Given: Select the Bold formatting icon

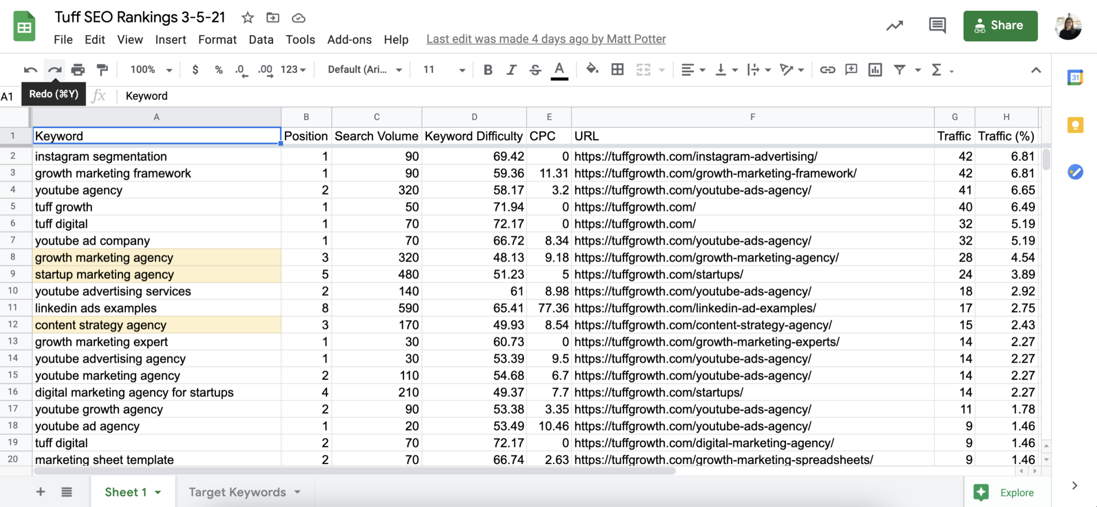Looking at the screenshot, I should pos(487,69).
